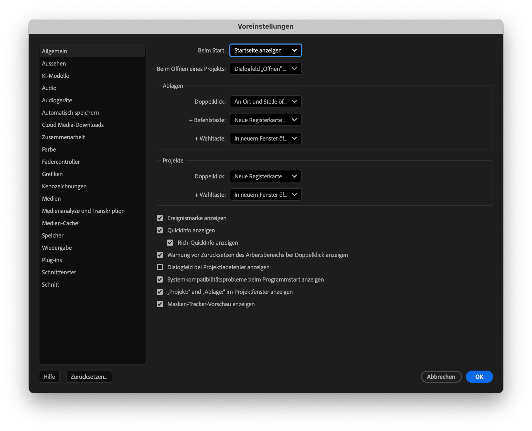Select KI-Modelle in the sidebar
The width and height of the screenshot is (532, 431).
pyautogui.click(x=56, y=76)
